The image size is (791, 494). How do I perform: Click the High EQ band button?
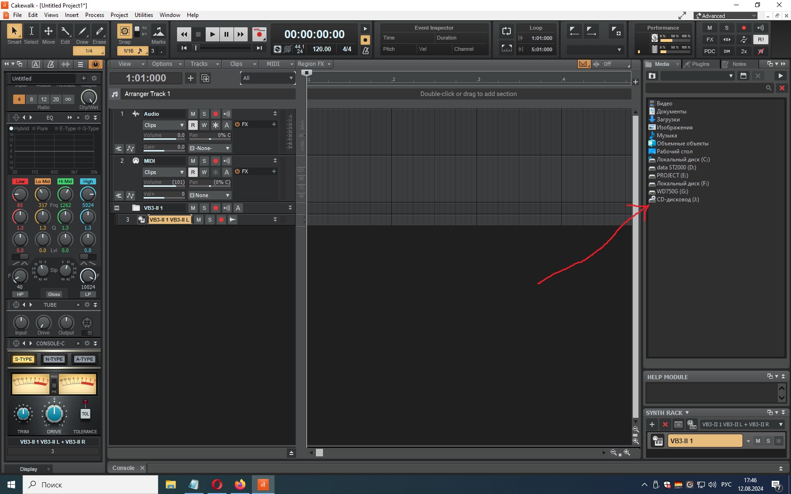88,182
